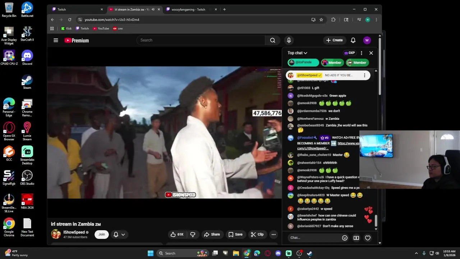
Task: Open the 0XP viewer leaderboard badge
Action: pyautogui.click(x=350, y=53)
